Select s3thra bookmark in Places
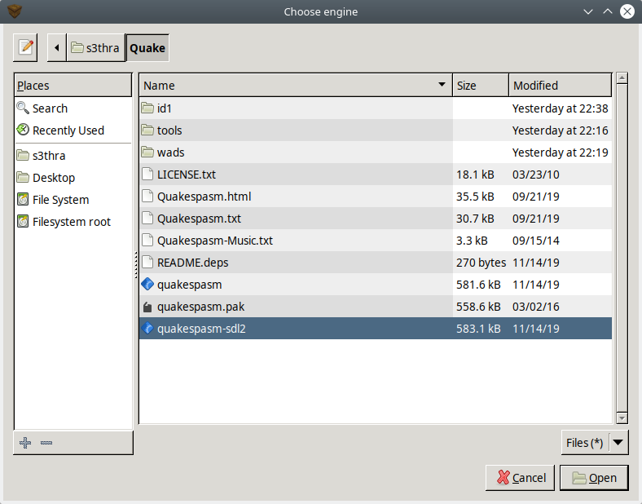The height and width of the screenshot is (504, 642). pos(73,156)
